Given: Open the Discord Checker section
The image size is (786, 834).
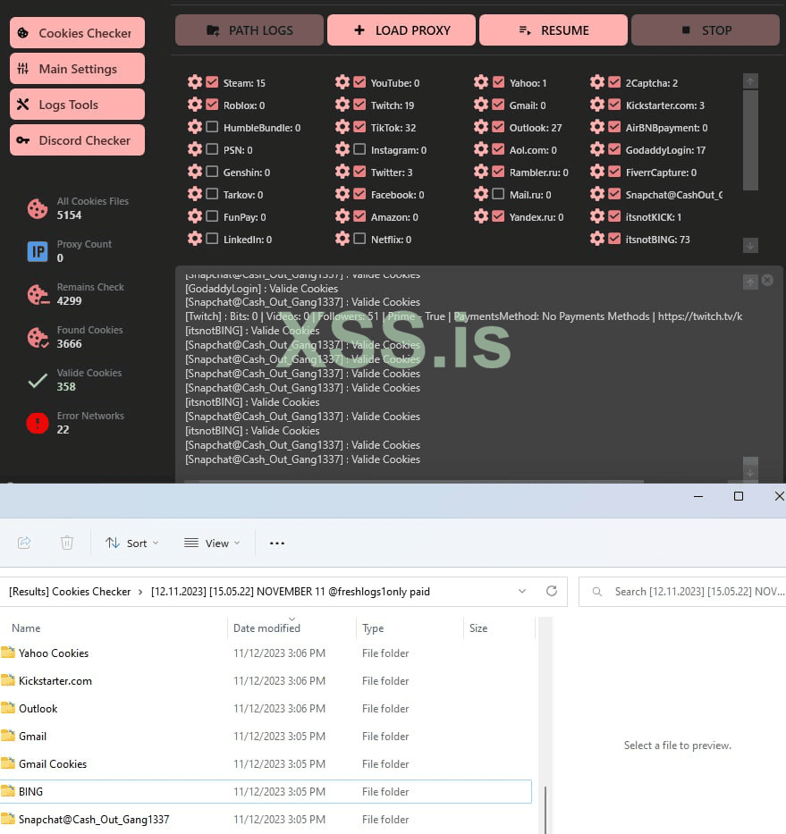Looking at the screenshot, I should coord(77,139).
